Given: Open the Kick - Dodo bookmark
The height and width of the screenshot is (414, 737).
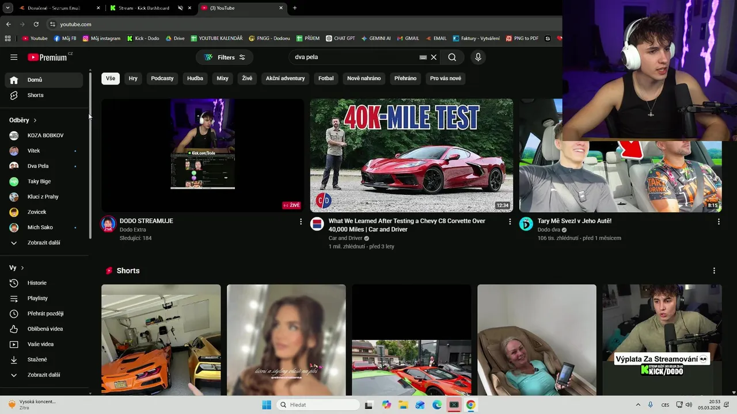Looking at the screenshot, I should click(142, 39).
